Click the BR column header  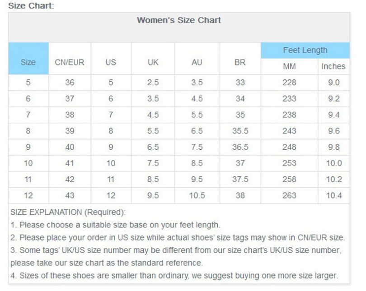(240, 62)
